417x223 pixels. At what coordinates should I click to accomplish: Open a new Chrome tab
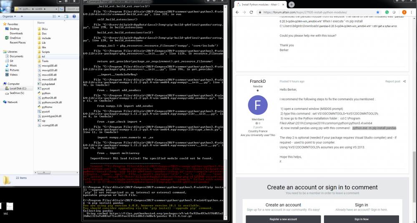pyautogui.click(x=291, y=5)
